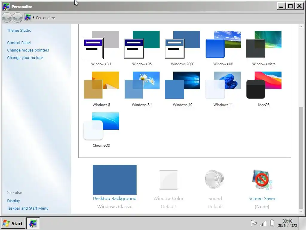Select the Windows 10 theme

tap(183, 89)
